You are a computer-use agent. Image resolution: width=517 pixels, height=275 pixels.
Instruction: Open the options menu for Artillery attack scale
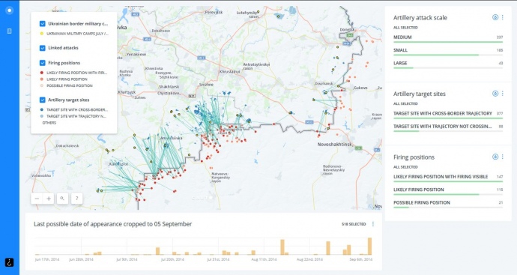[x=503, y=17]
